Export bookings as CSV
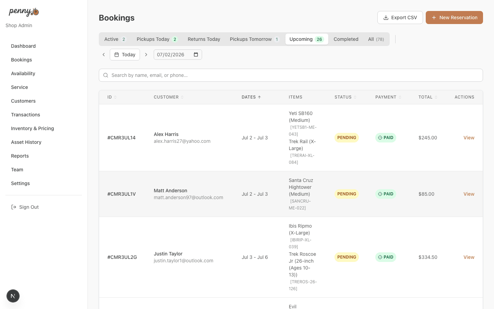Image resolution: width=494 pixels, height=309 pixels. tap(400, 18)
